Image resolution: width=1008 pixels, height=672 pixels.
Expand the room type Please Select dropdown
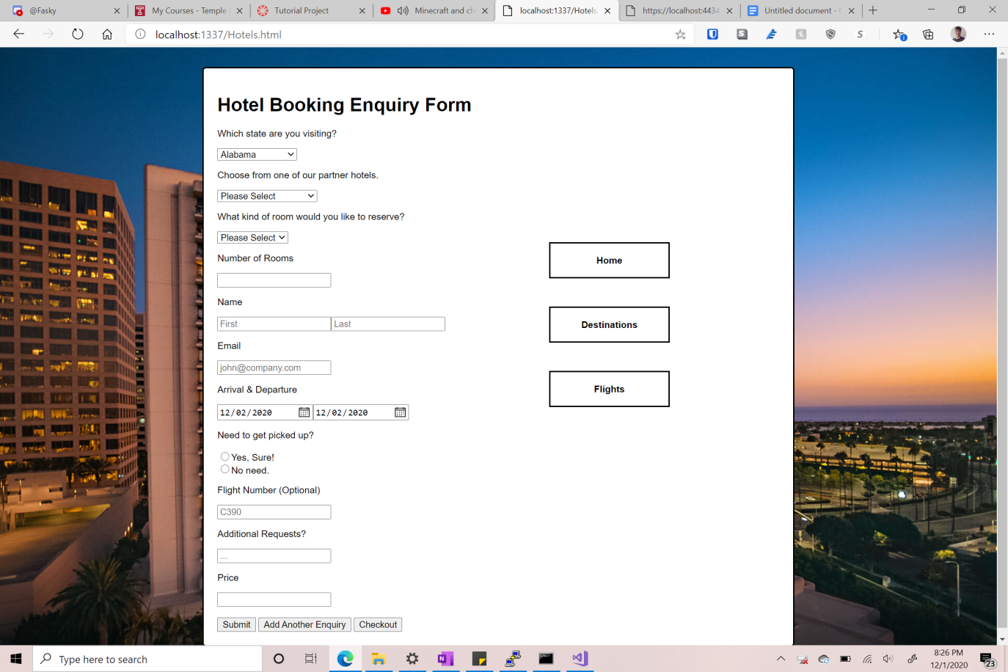click(x=252, y=238)
